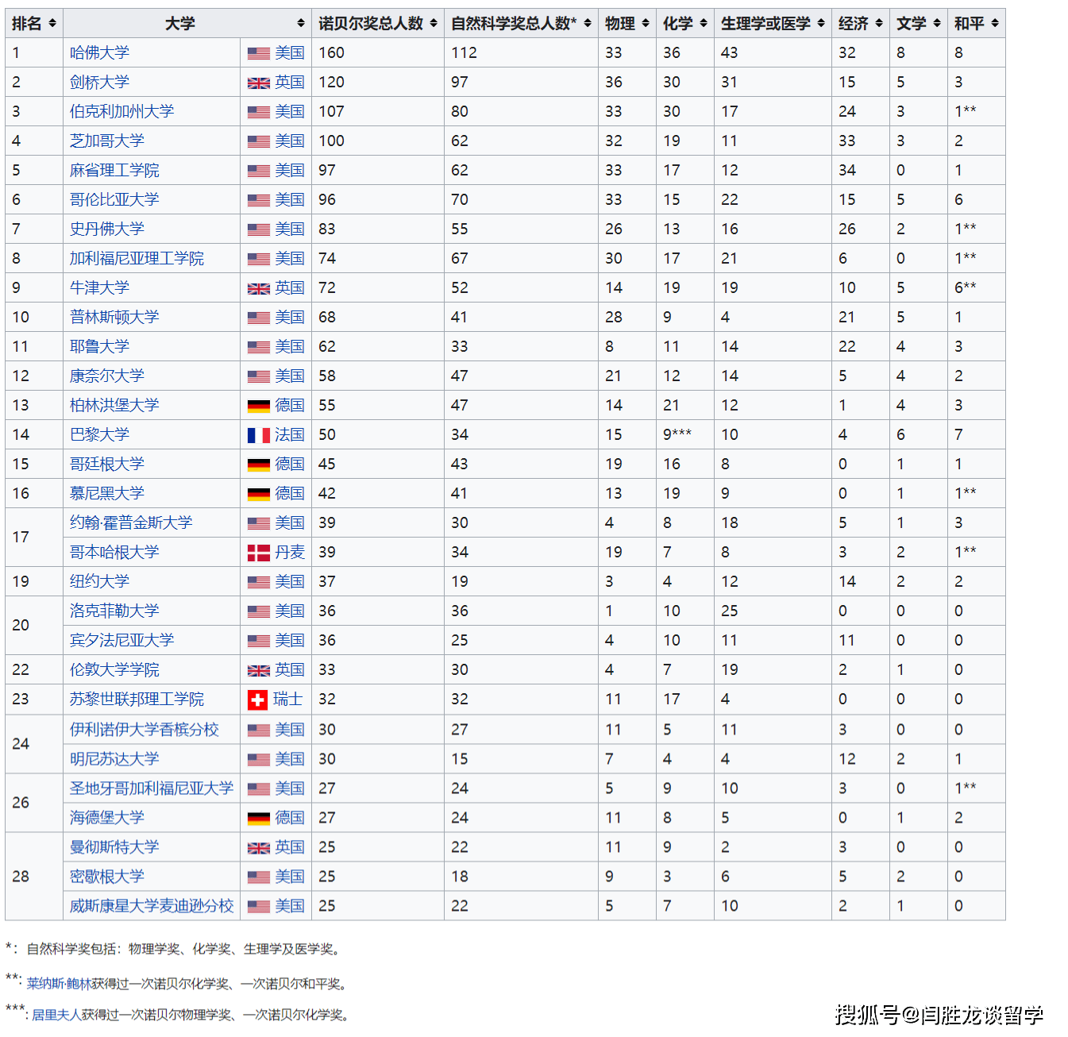This screenshot has height=1037, width=1068.
Task: Select the 9*** chemistry cell for 巴黎大学
Action: [x=685, y=434]
